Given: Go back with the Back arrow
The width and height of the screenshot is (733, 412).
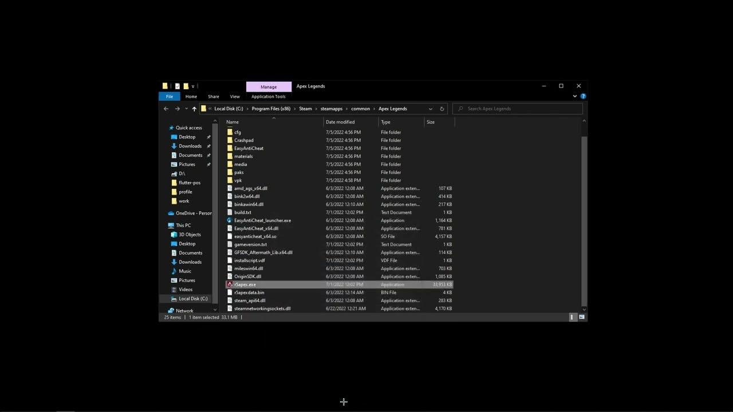Looking at the screenshot, I should pyautogui.click(x=166, y=109).
